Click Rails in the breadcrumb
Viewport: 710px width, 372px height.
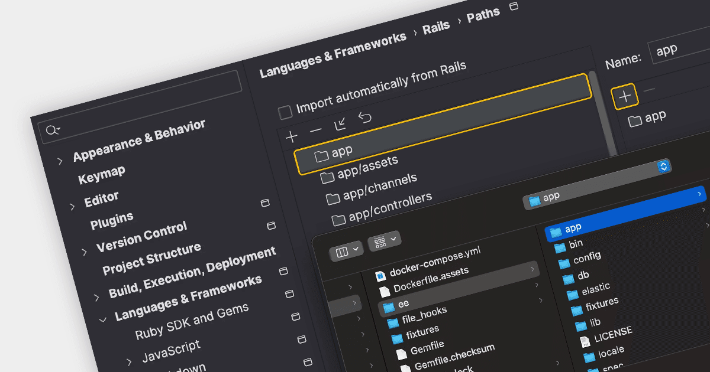[x=436, y=27]
